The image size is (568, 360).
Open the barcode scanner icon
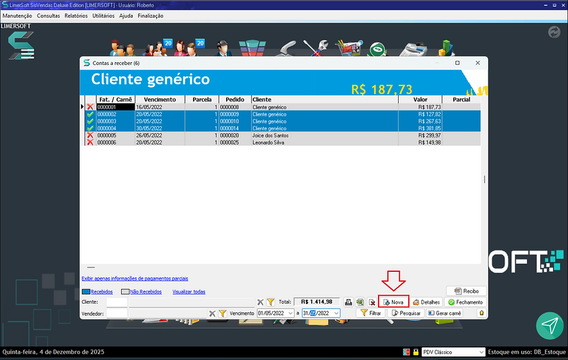[287, 49]
